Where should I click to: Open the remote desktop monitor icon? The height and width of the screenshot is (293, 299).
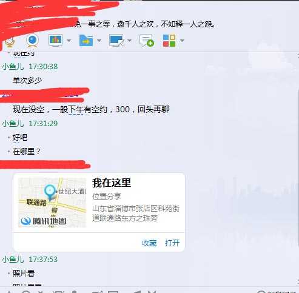pyautogui.click(x=116, y=41)
